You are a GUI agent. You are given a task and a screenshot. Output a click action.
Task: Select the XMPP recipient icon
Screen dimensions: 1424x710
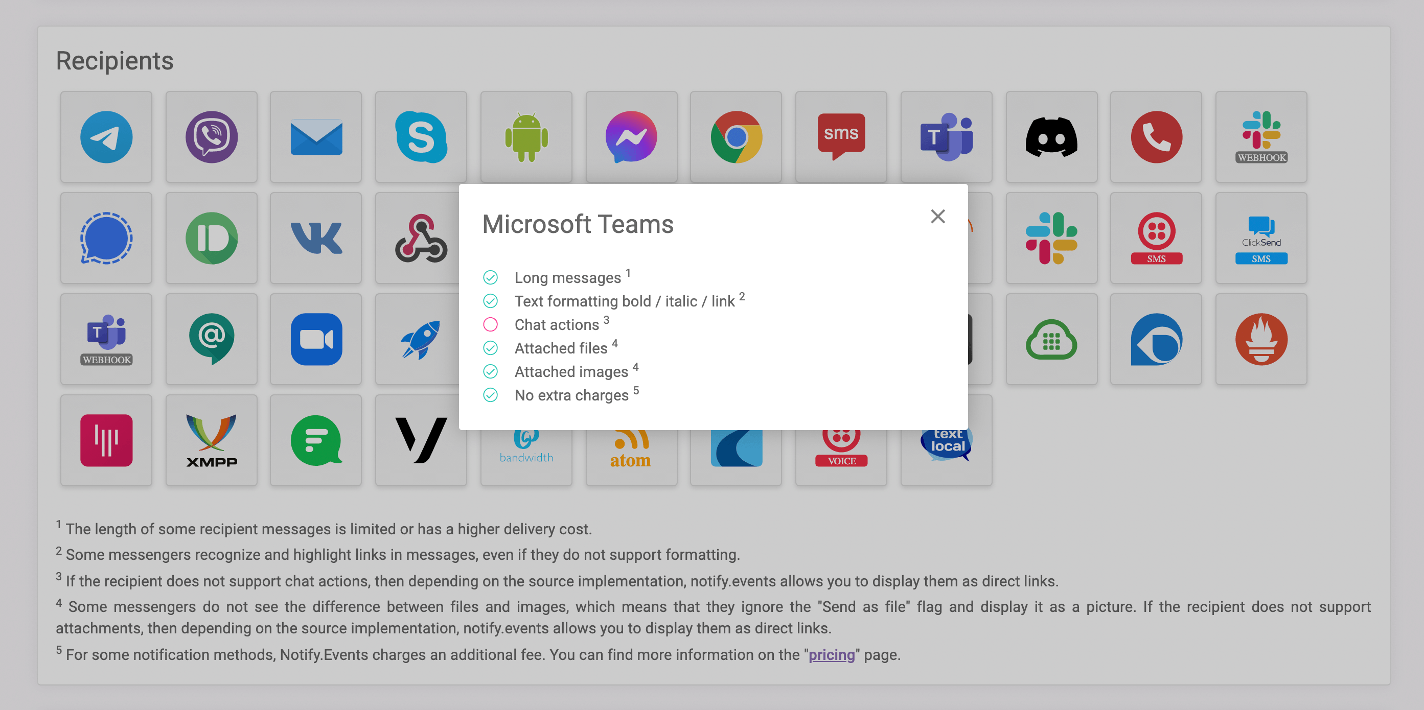coord(211,439)
